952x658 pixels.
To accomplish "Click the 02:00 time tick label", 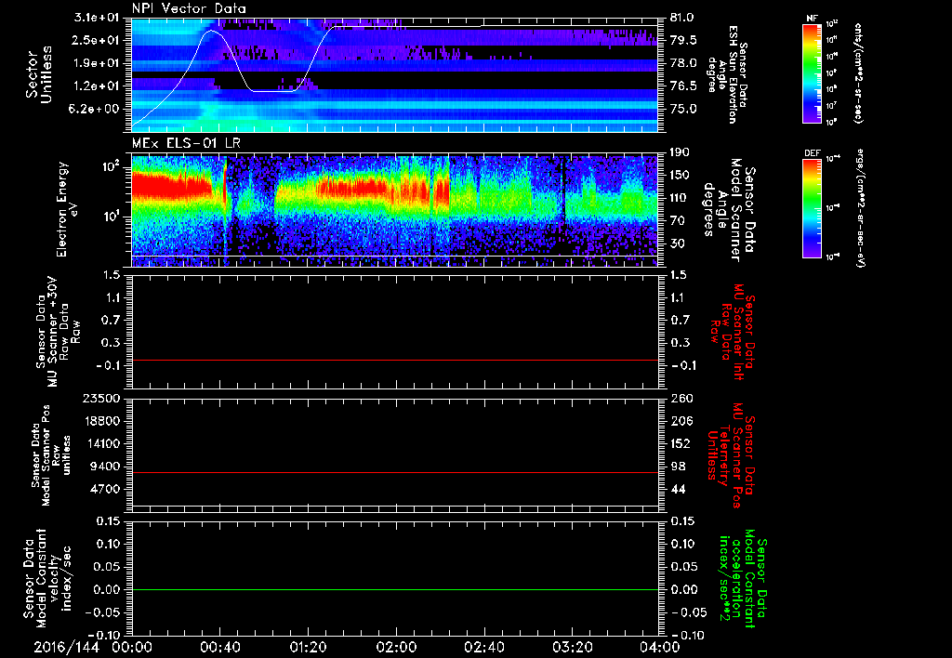I will [396, 647].
